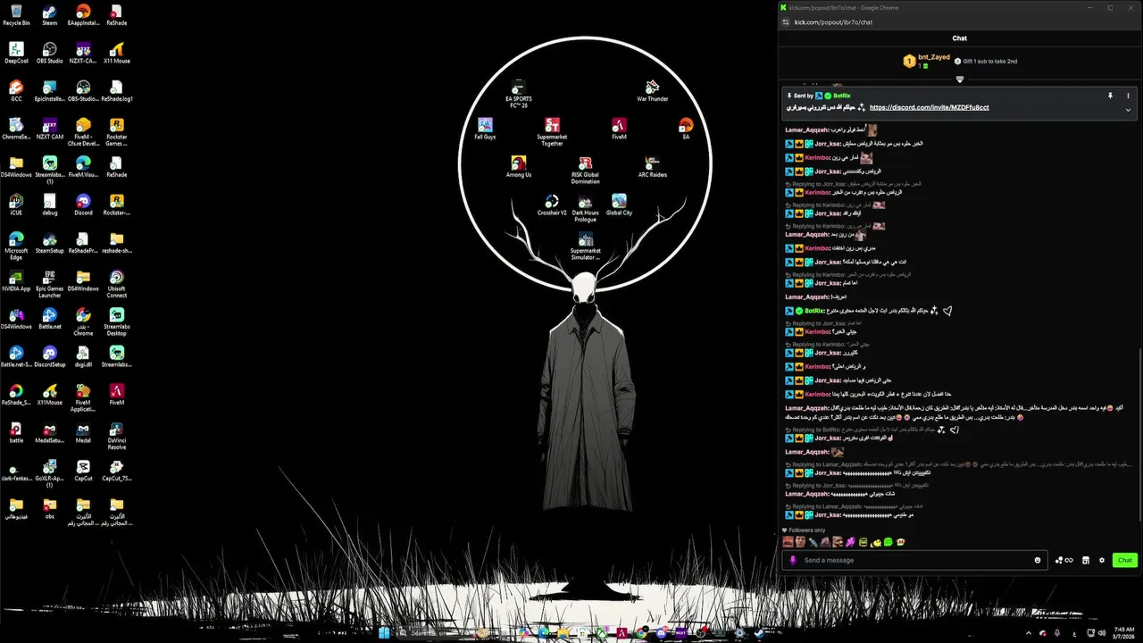Open the CapCut desktop shortcut

point(83,471)
